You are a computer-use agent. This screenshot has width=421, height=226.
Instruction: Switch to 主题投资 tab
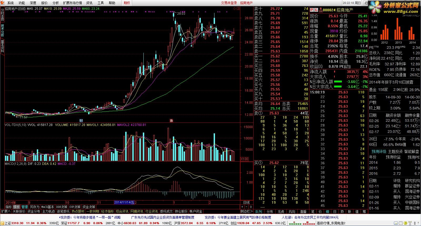tap(395, 151)
